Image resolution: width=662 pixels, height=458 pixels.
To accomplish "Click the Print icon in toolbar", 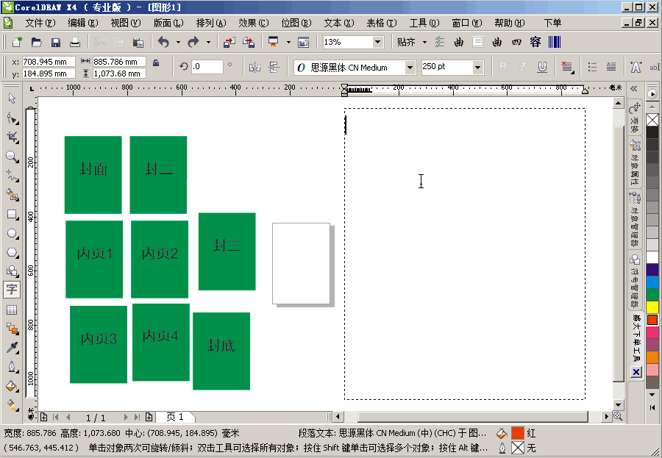I will tap(74, 43).
